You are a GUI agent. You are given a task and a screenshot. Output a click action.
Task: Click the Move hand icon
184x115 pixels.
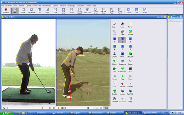click(x=130, y=25)
